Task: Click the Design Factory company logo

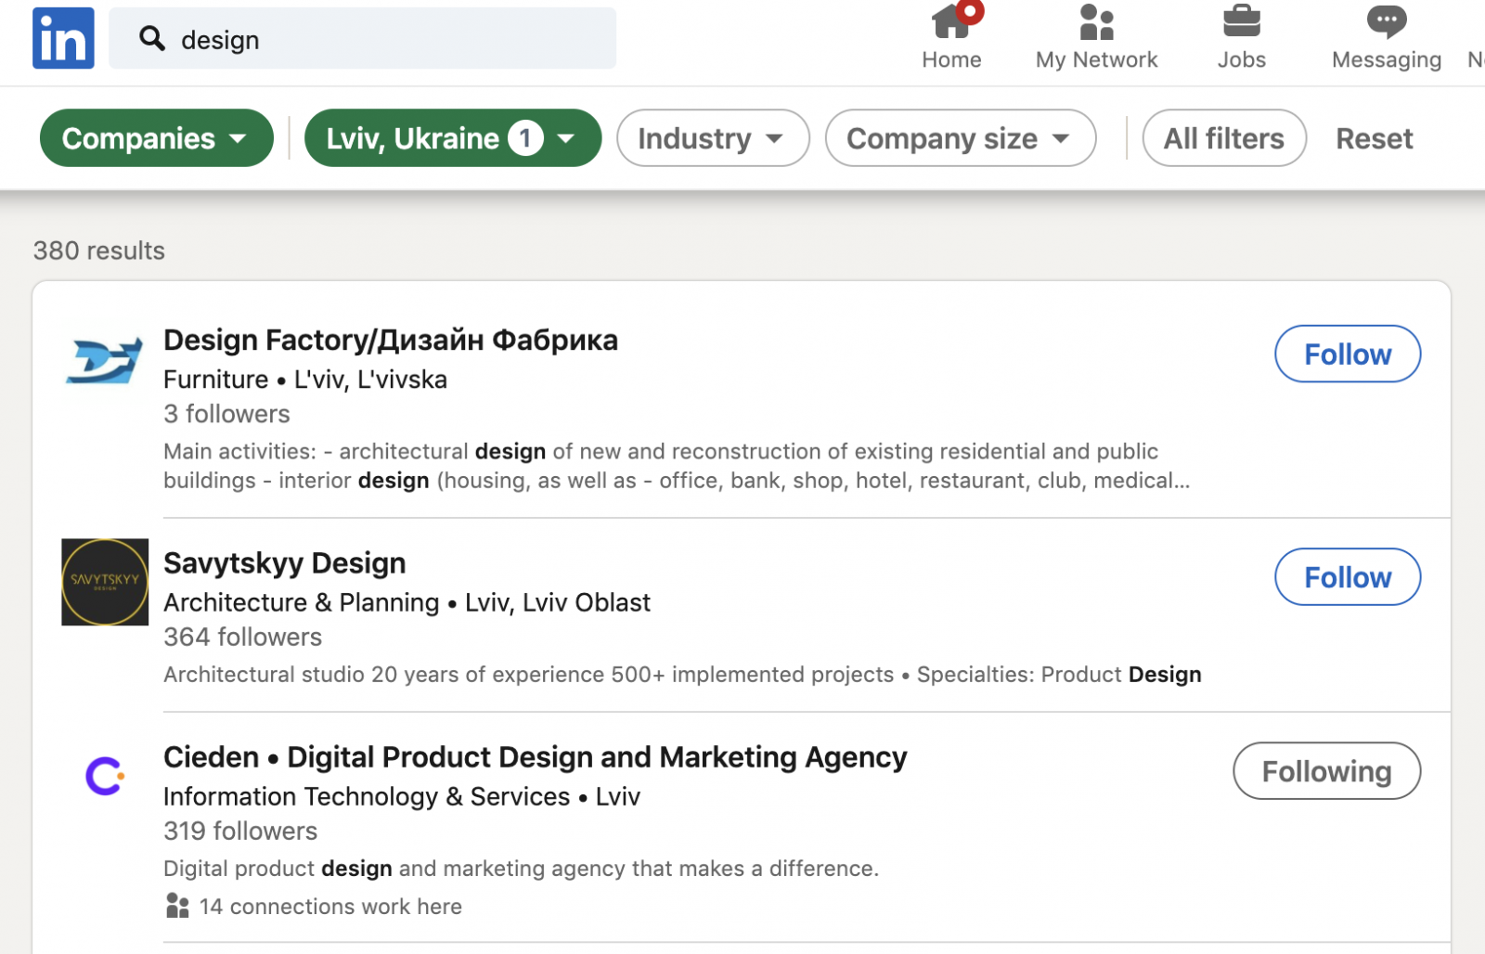Action: (105, 360)
